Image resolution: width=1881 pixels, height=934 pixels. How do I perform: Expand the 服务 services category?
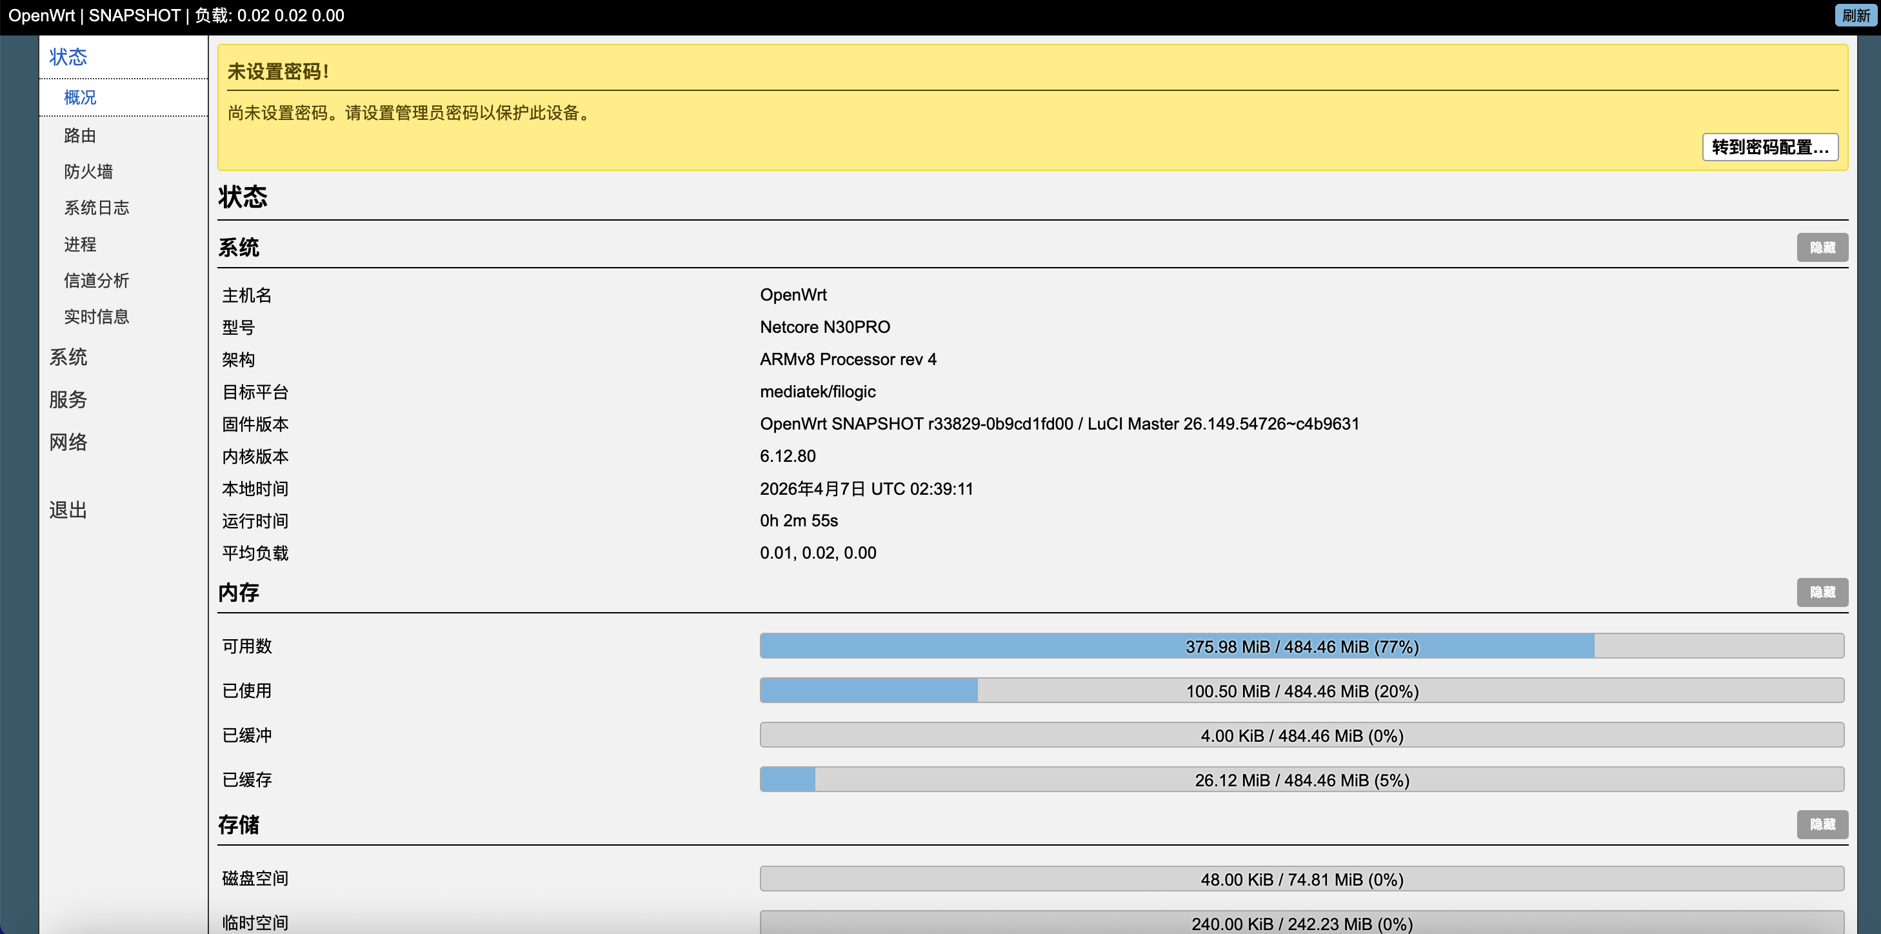tap(68, 399)
